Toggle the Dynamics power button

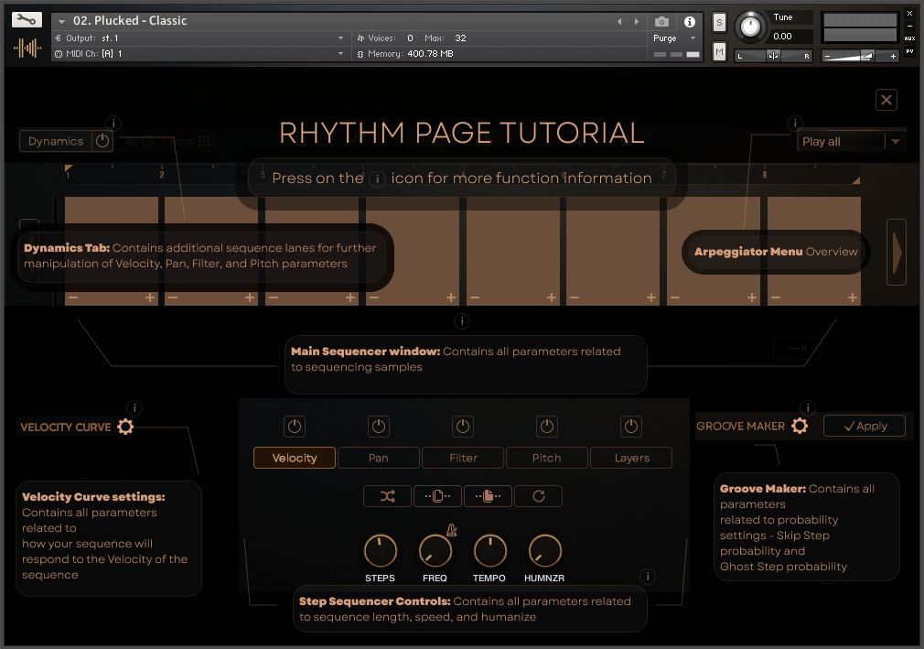click(102, 141)
